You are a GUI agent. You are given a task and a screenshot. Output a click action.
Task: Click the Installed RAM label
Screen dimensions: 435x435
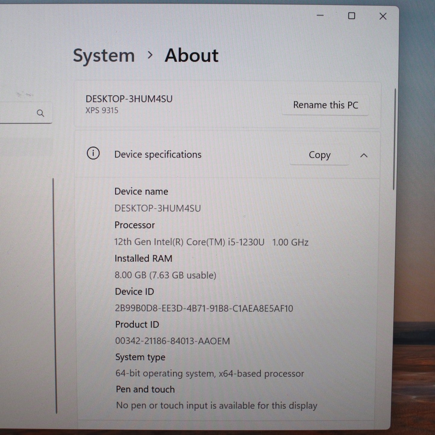143,259
